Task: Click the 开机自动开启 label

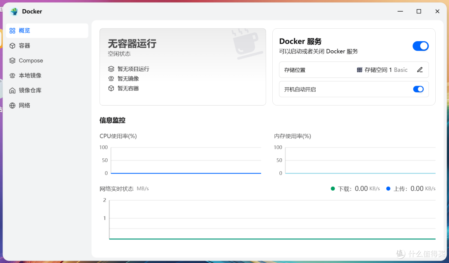Action: (x=300, y=89)
